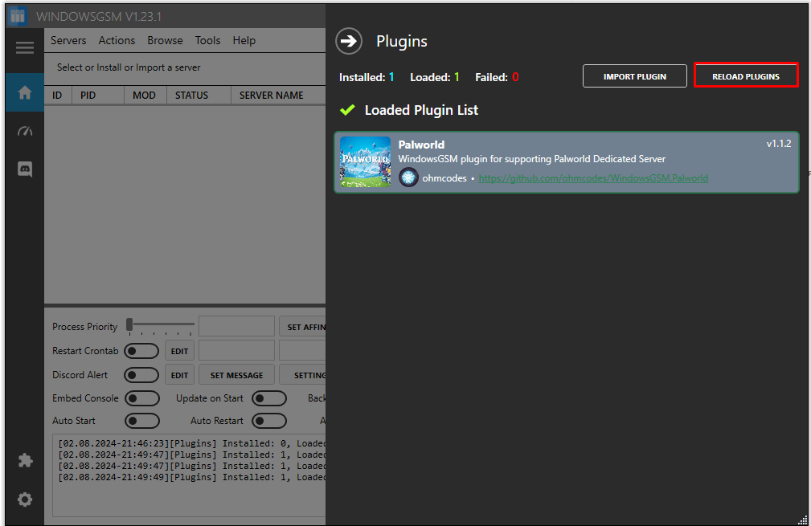Enable the Auto Start switch

pyautogui.click(x=141, y=421)
